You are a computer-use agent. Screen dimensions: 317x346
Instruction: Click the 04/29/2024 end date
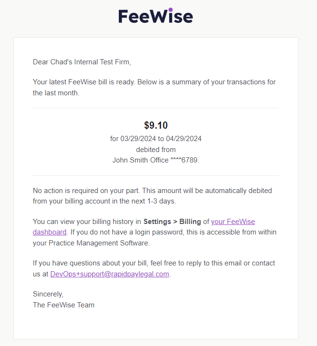[183, 139]
